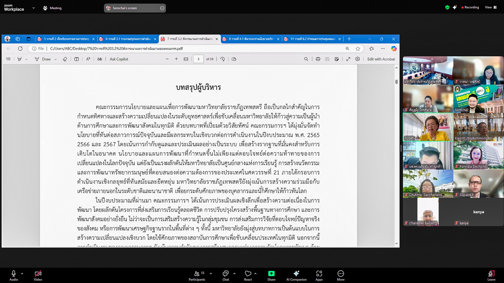Expand the arrow next to Audio
Viewport: 504px width, 283px height.
(22, 274)
